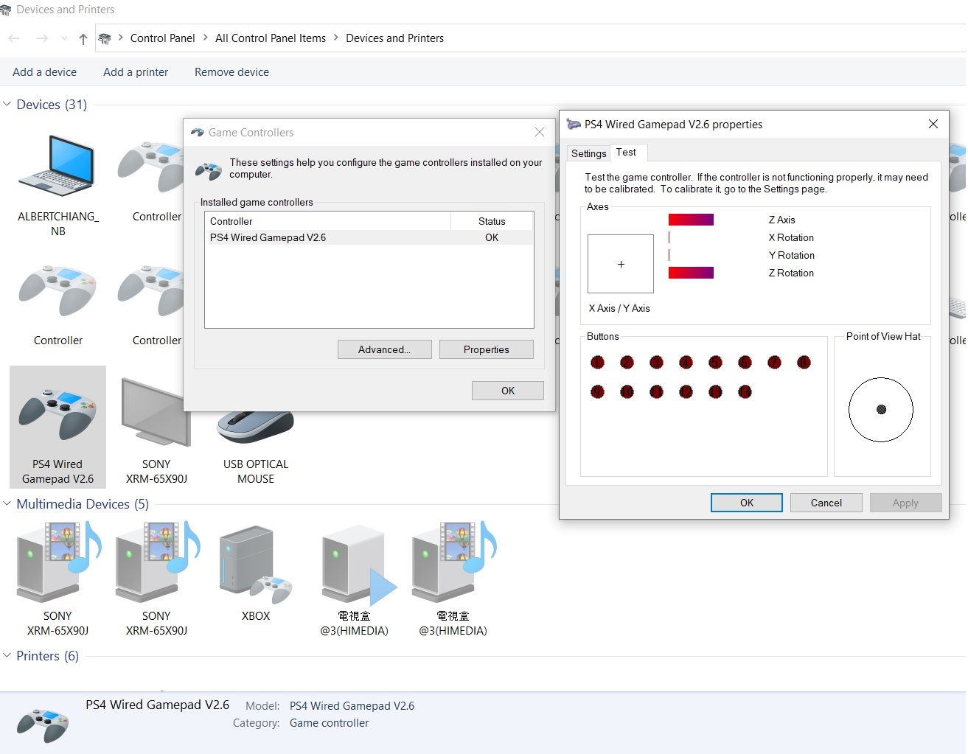Collapse the Multimedia Devices (5) group
Screen dimensions: 968x754
point(7,504)
